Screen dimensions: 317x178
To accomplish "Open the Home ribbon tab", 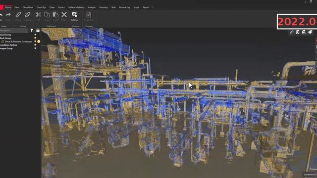I will pos(8,7).
